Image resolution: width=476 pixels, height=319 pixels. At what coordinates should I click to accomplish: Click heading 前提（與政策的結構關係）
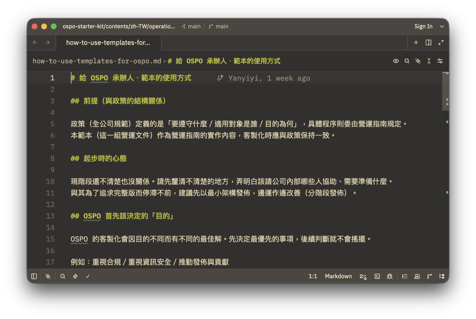[x=125, y=101]
